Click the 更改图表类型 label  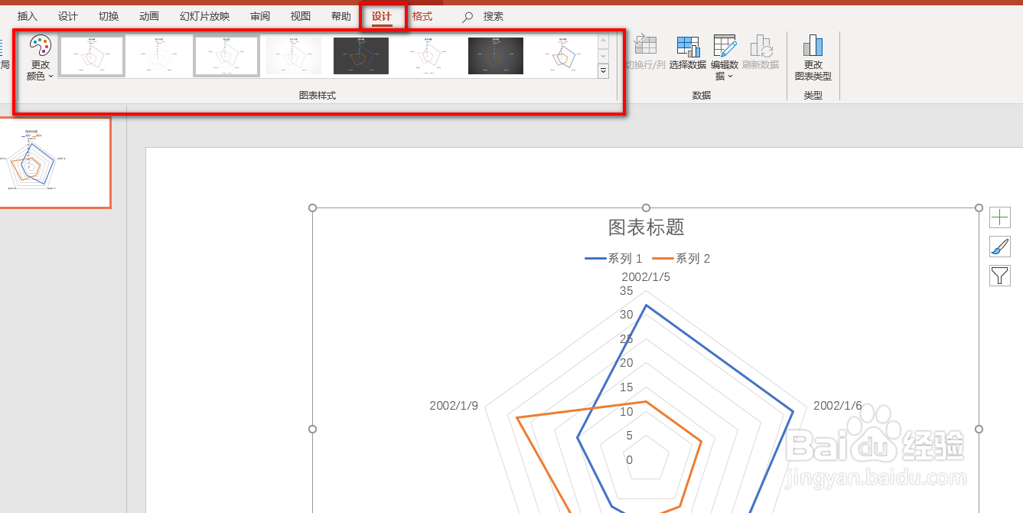click(x=813, y=70)
